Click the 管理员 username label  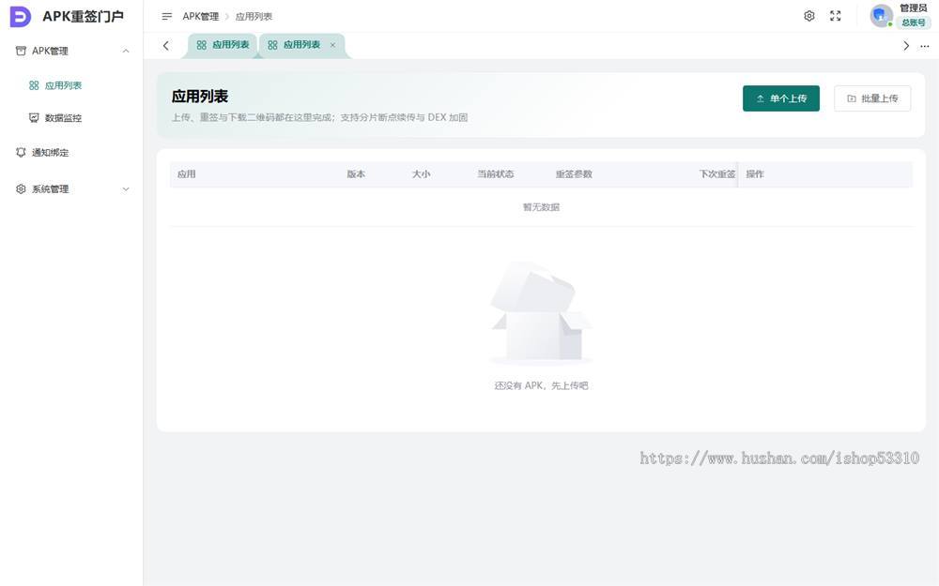tap(914, 8)
